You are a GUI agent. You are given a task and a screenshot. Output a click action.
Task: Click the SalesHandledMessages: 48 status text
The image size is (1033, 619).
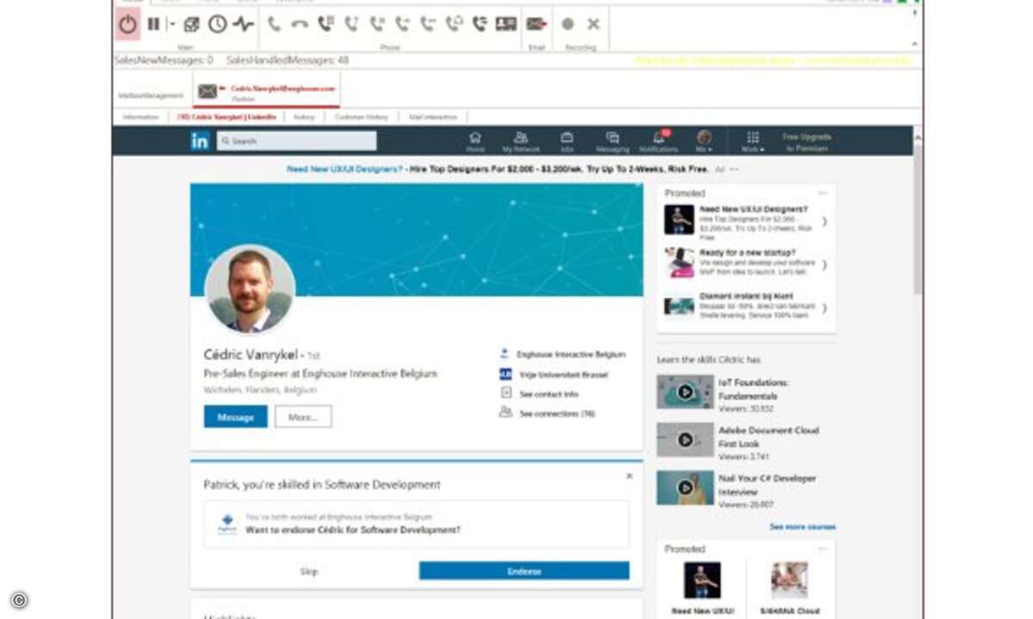coord(288,60)
